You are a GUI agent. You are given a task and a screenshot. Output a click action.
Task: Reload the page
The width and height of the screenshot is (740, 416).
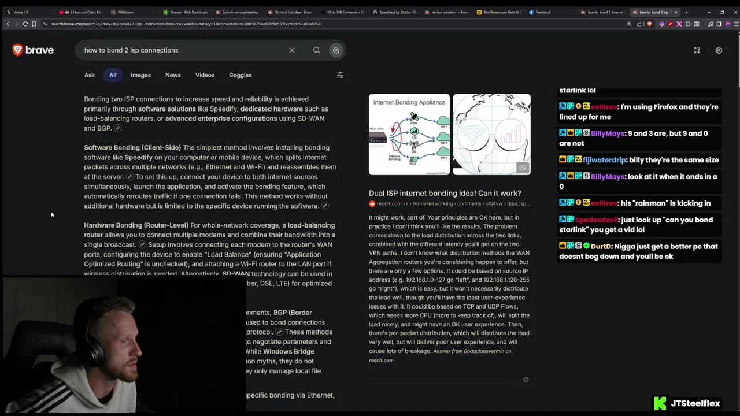(25, 24)
